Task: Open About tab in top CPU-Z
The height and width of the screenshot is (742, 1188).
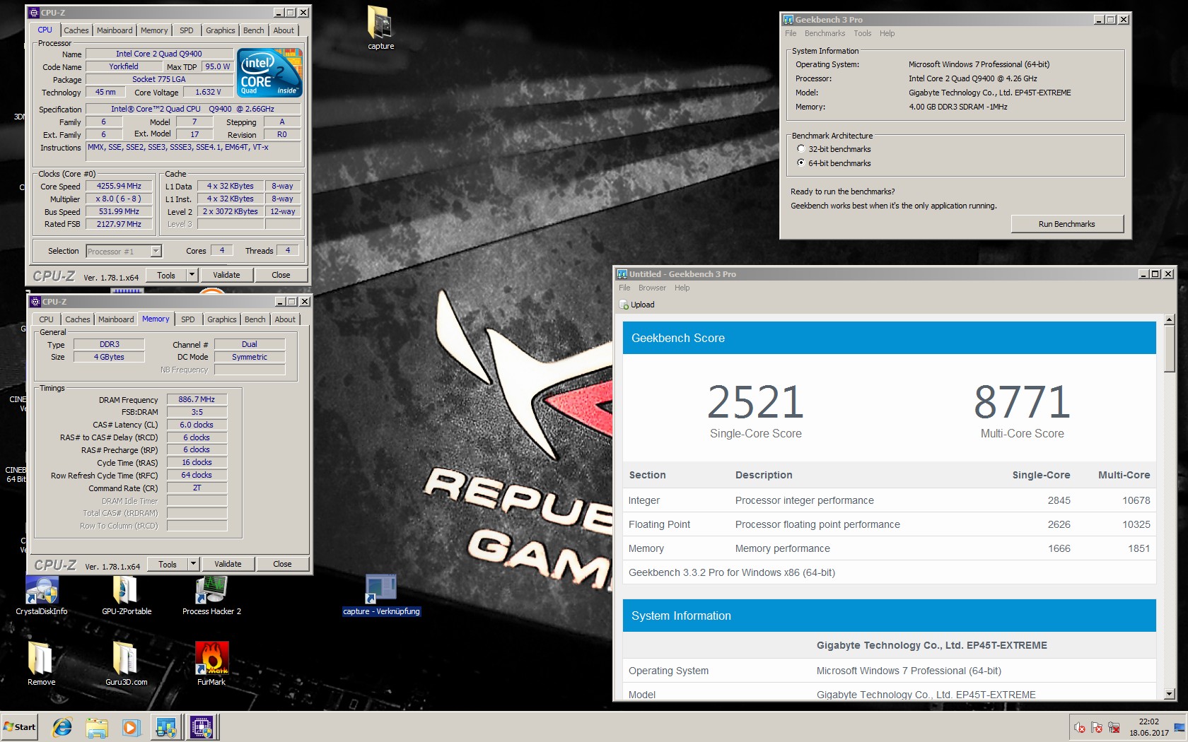Action: (x=284, y=30)
